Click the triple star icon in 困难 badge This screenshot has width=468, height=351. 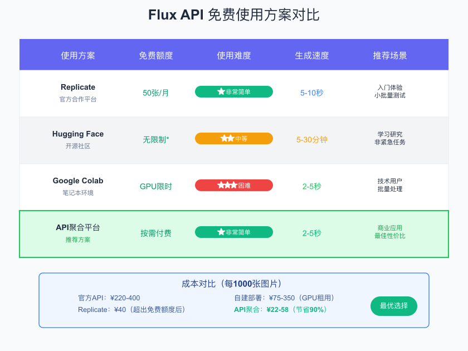[227, 186]
